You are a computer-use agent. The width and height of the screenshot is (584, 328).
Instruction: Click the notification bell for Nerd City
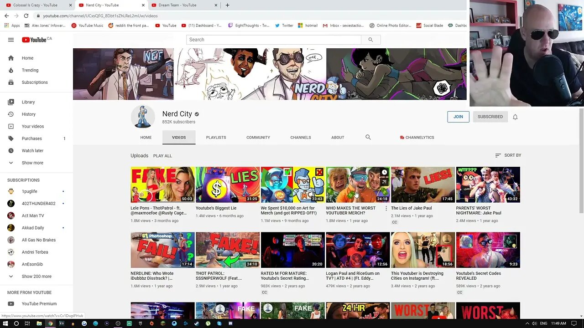[515, 117]
